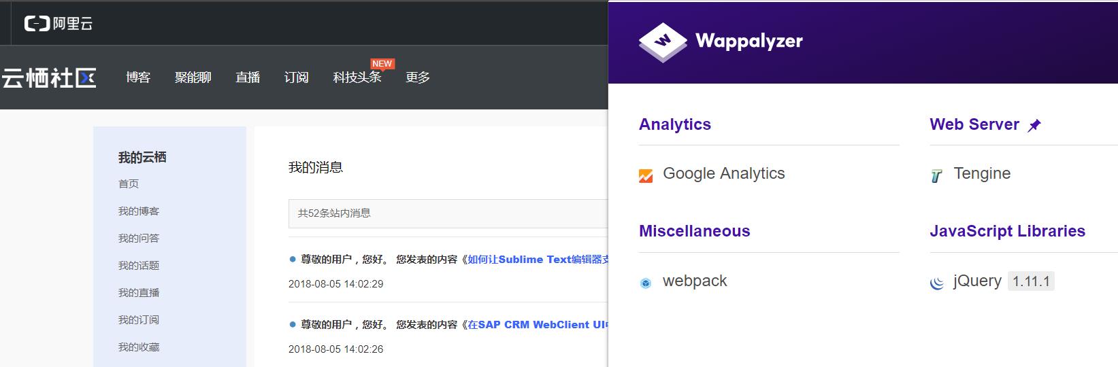This screenshot has width=1118, height=367.
Task: Open the 博客 nav tab
Action: [x=138, y=77]
